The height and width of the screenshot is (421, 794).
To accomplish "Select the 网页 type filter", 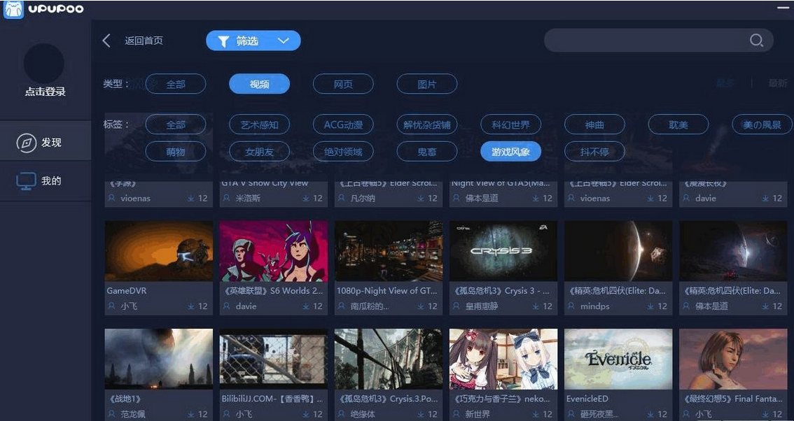I will point(343,84).
